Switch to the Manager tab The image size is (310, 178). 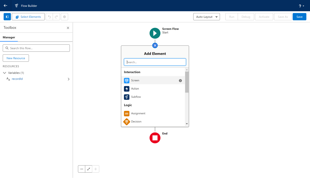(x=9, y=37)
